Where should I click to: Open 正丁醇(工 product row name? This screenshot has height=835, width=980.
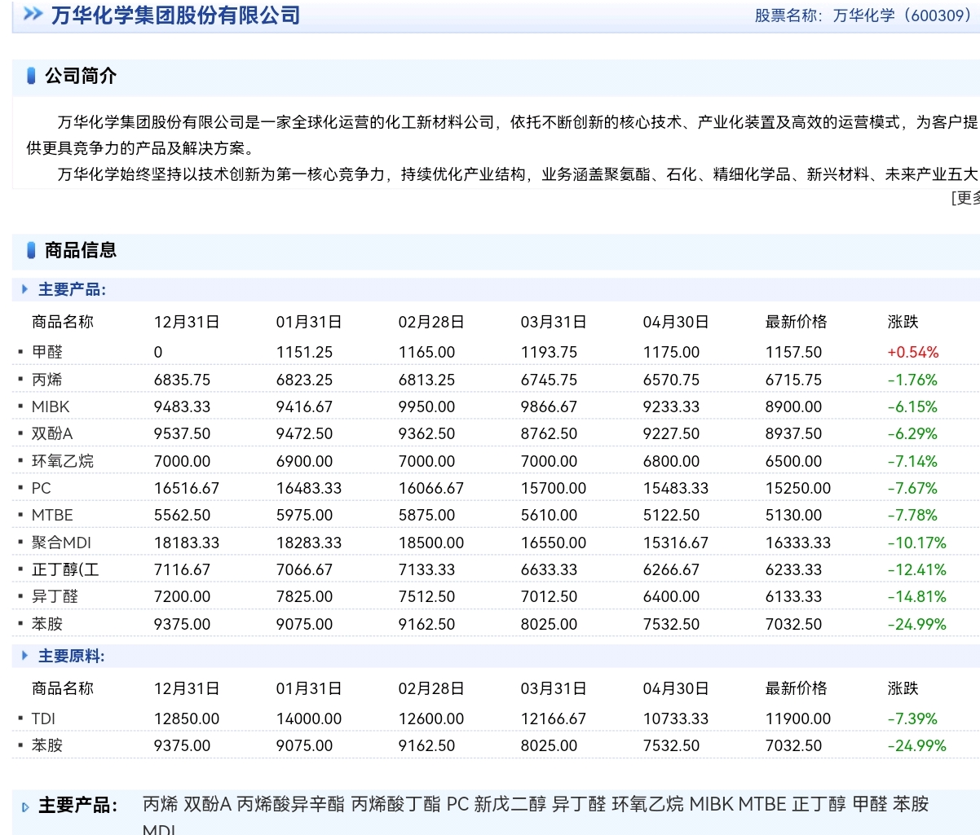tap(65, 569)
